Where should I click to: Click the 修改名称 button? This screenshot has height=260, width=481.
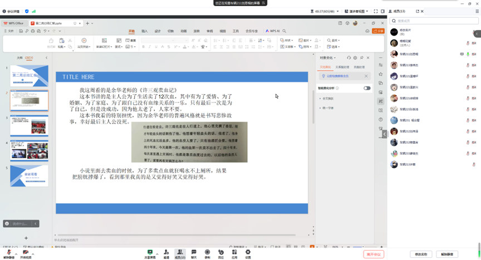pos(420,254)
